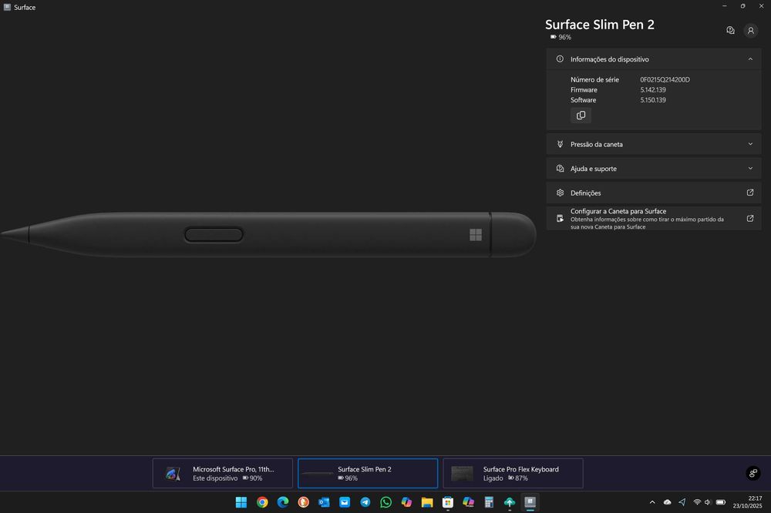Open Wi-Fi network settings in tray
This screenshot has width=771, height=513.
(697, 502)
